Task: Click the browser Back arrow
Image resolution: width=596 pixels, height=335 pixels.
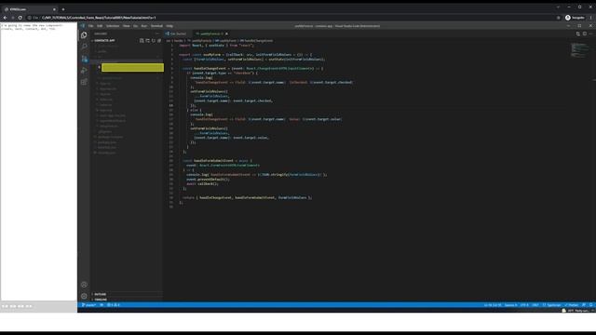Action: (6, 18)
